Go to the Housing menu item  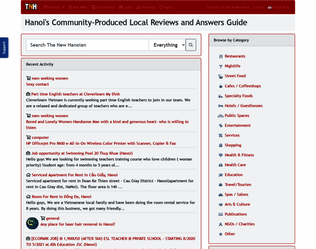pyautogui.click(x=146, y=7)
